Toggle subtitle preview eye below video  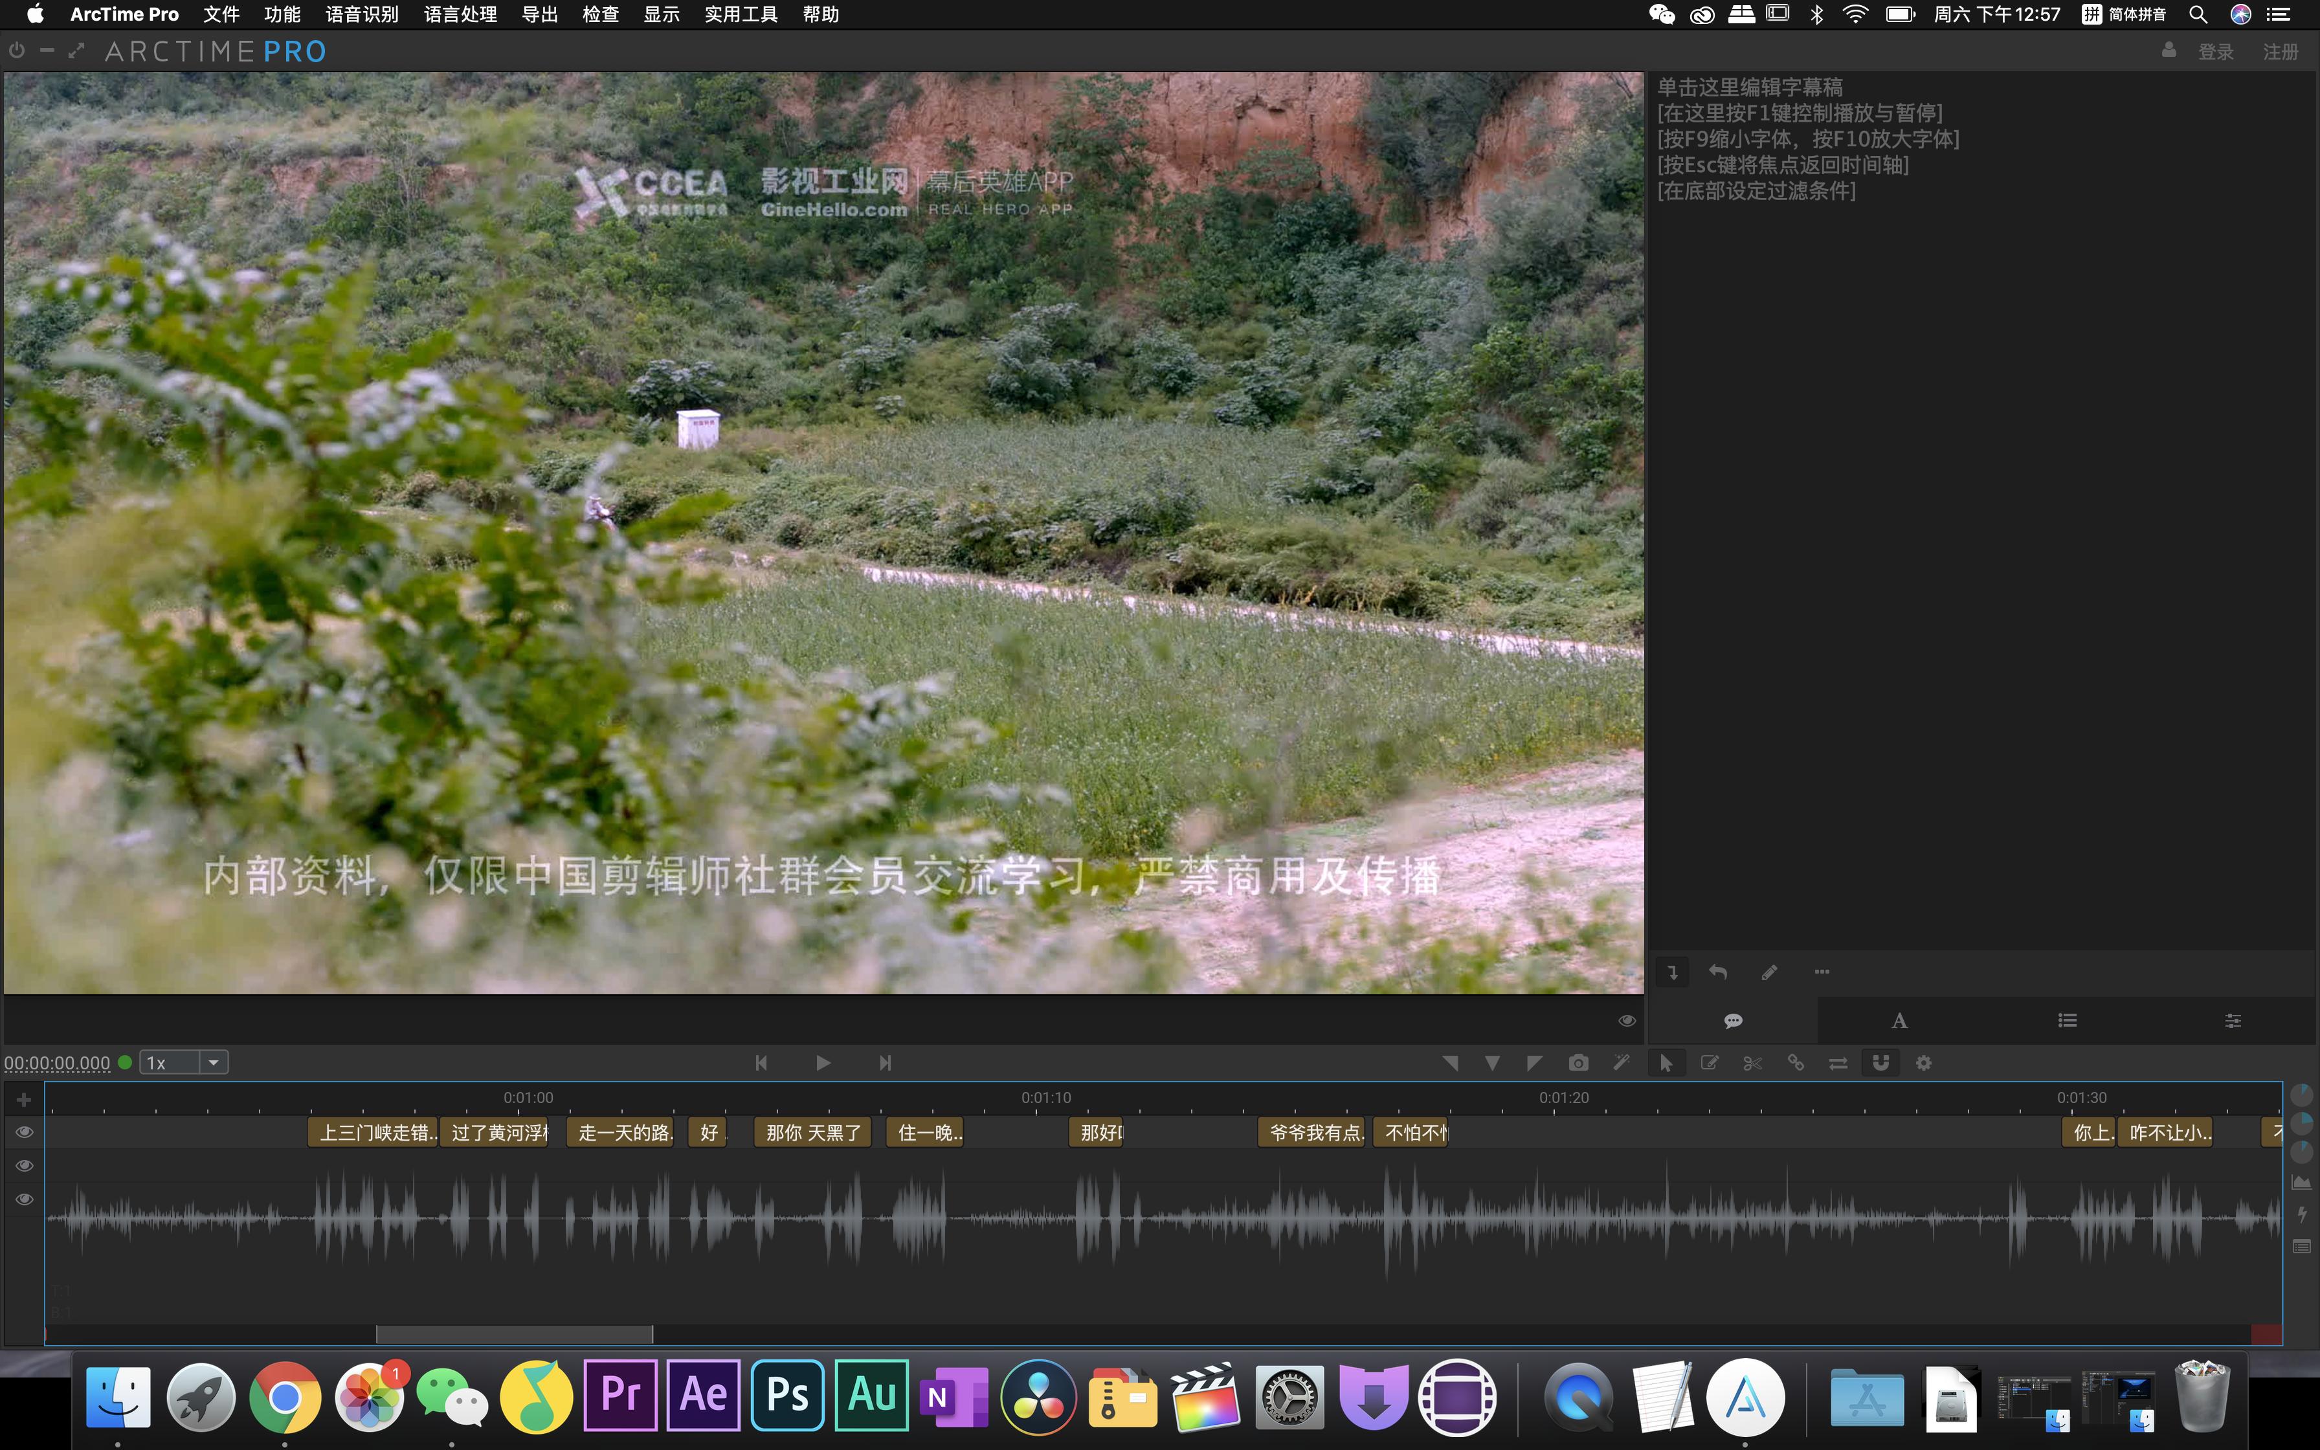[x=1627, y=1020]
